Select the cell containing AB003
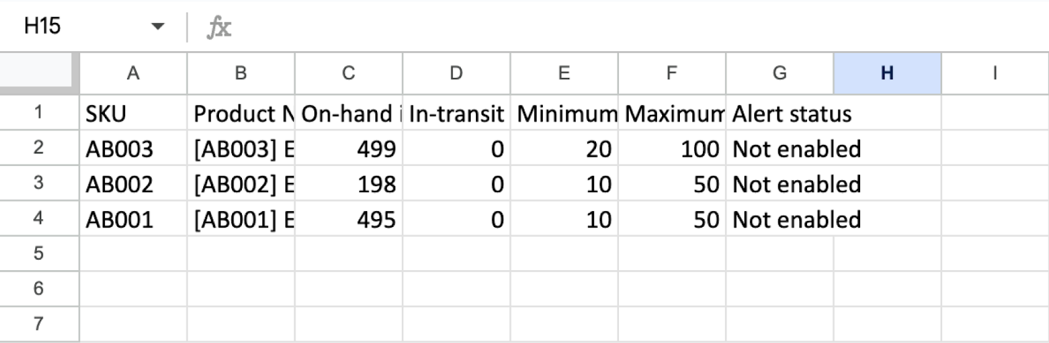Screen dimensions: 1049x343 tap(133, 149)
